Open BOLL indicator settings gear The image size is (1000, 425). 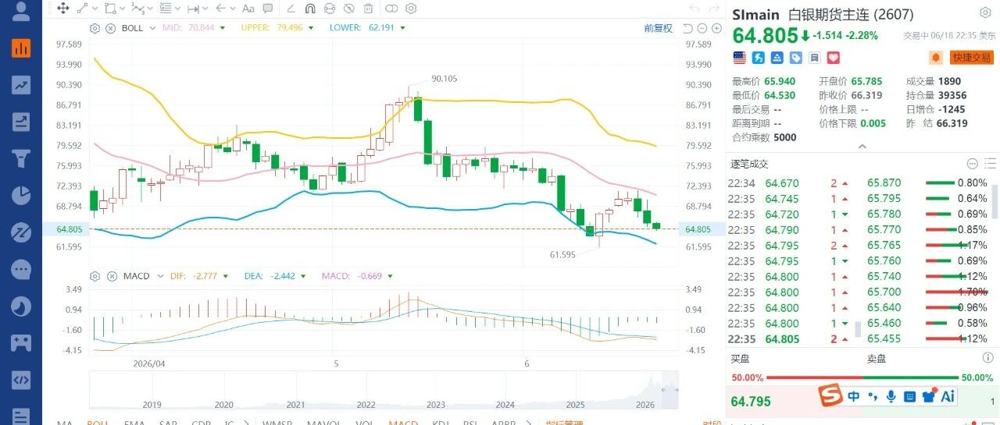pyautogui.click(x=95, y=28)
